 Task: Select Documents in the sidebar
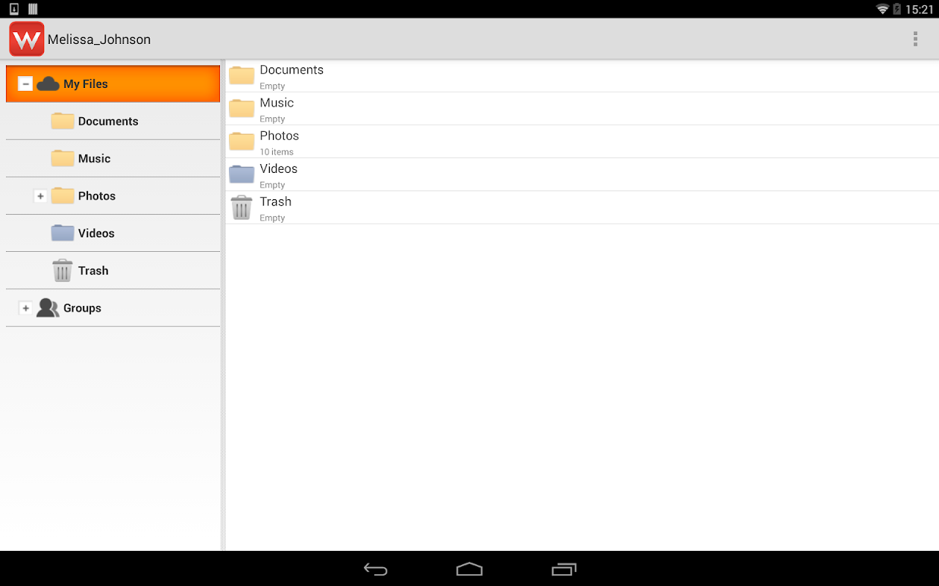(107, 121)
